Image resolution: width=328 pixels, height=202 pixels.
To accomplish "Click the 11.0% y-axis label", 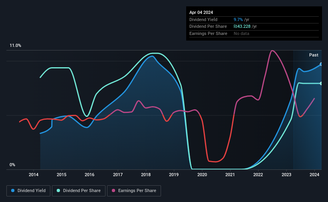I will tap(15, 46).
